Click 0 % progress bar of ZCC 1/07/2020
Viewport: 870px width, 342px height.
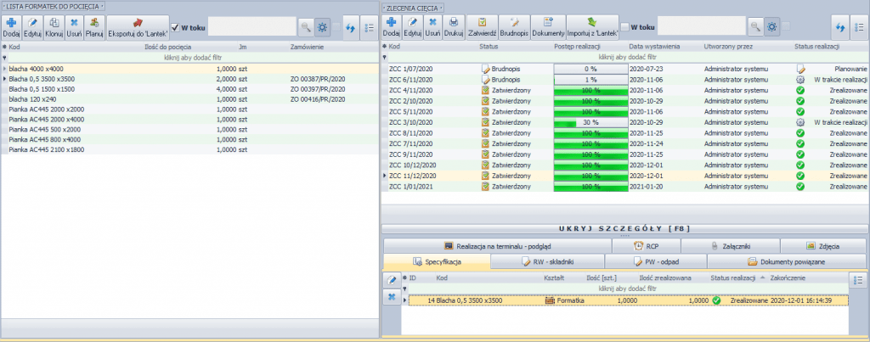pyautogui.click(x=590, y=69)
